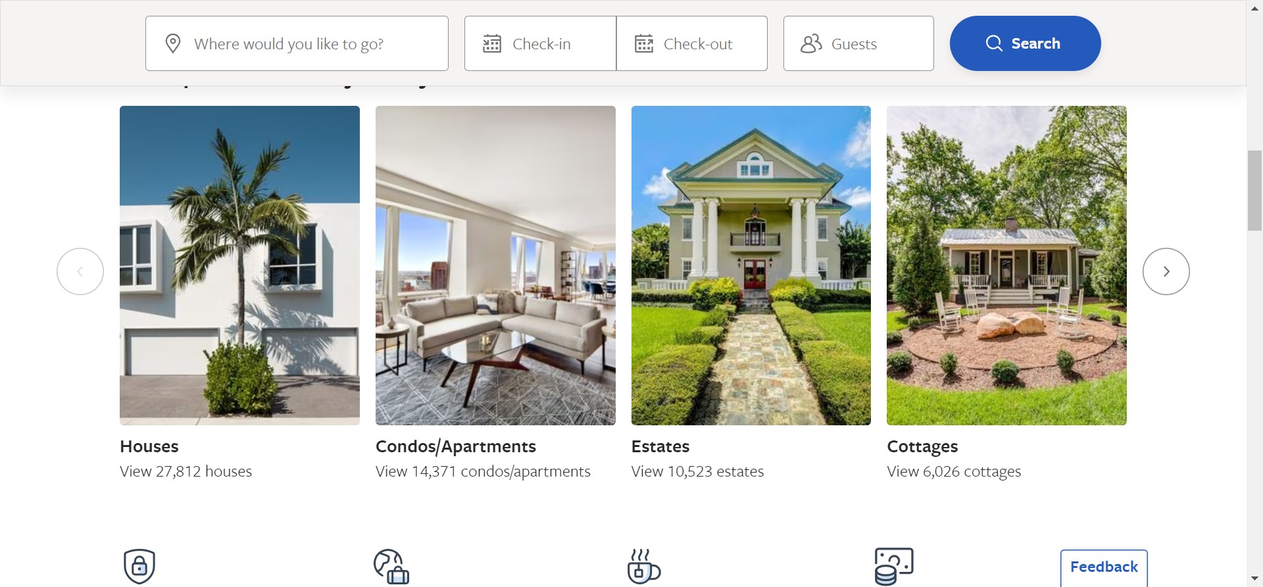1263x587 pixels.
Task: Click the Check-in calendar icon
Action: 492,43
